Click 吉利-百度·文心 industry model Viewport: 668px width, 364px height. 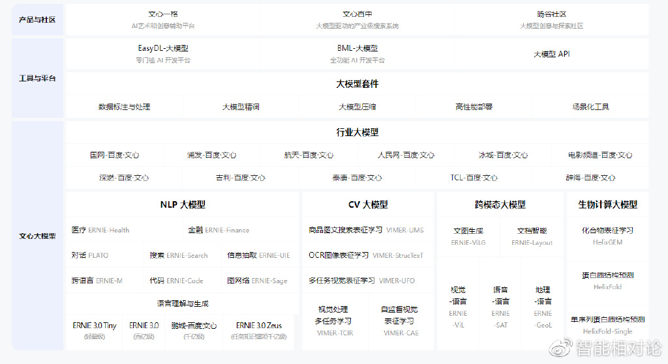point(241,178)
